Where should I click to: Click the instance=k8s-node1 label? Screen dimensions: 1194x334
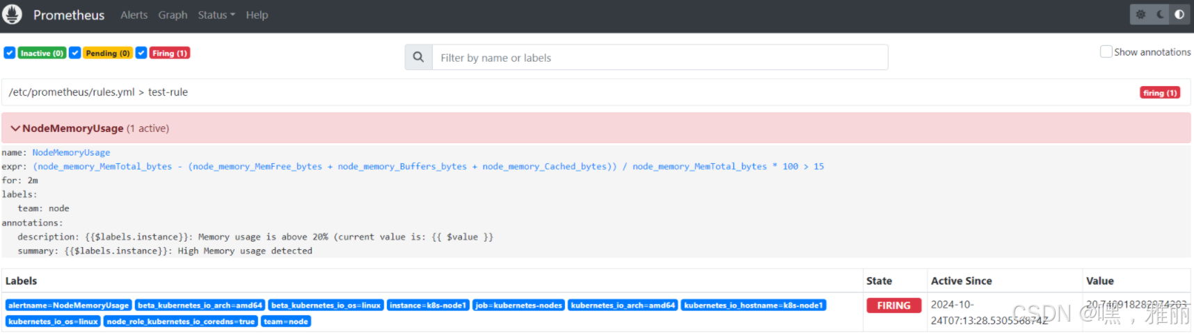point(428,305)
